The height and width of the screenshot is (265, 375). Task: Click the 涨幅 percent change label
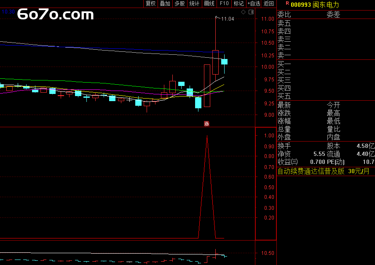(x=284, y=121)
